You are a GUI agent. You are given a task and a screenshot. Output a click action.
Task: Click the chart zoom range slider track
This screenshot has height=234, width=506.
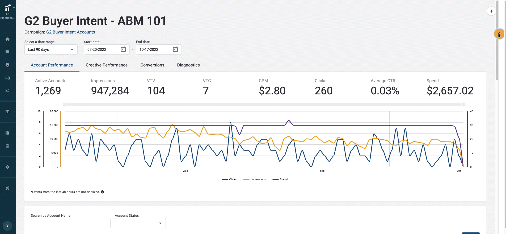click(x=264, y=105)
